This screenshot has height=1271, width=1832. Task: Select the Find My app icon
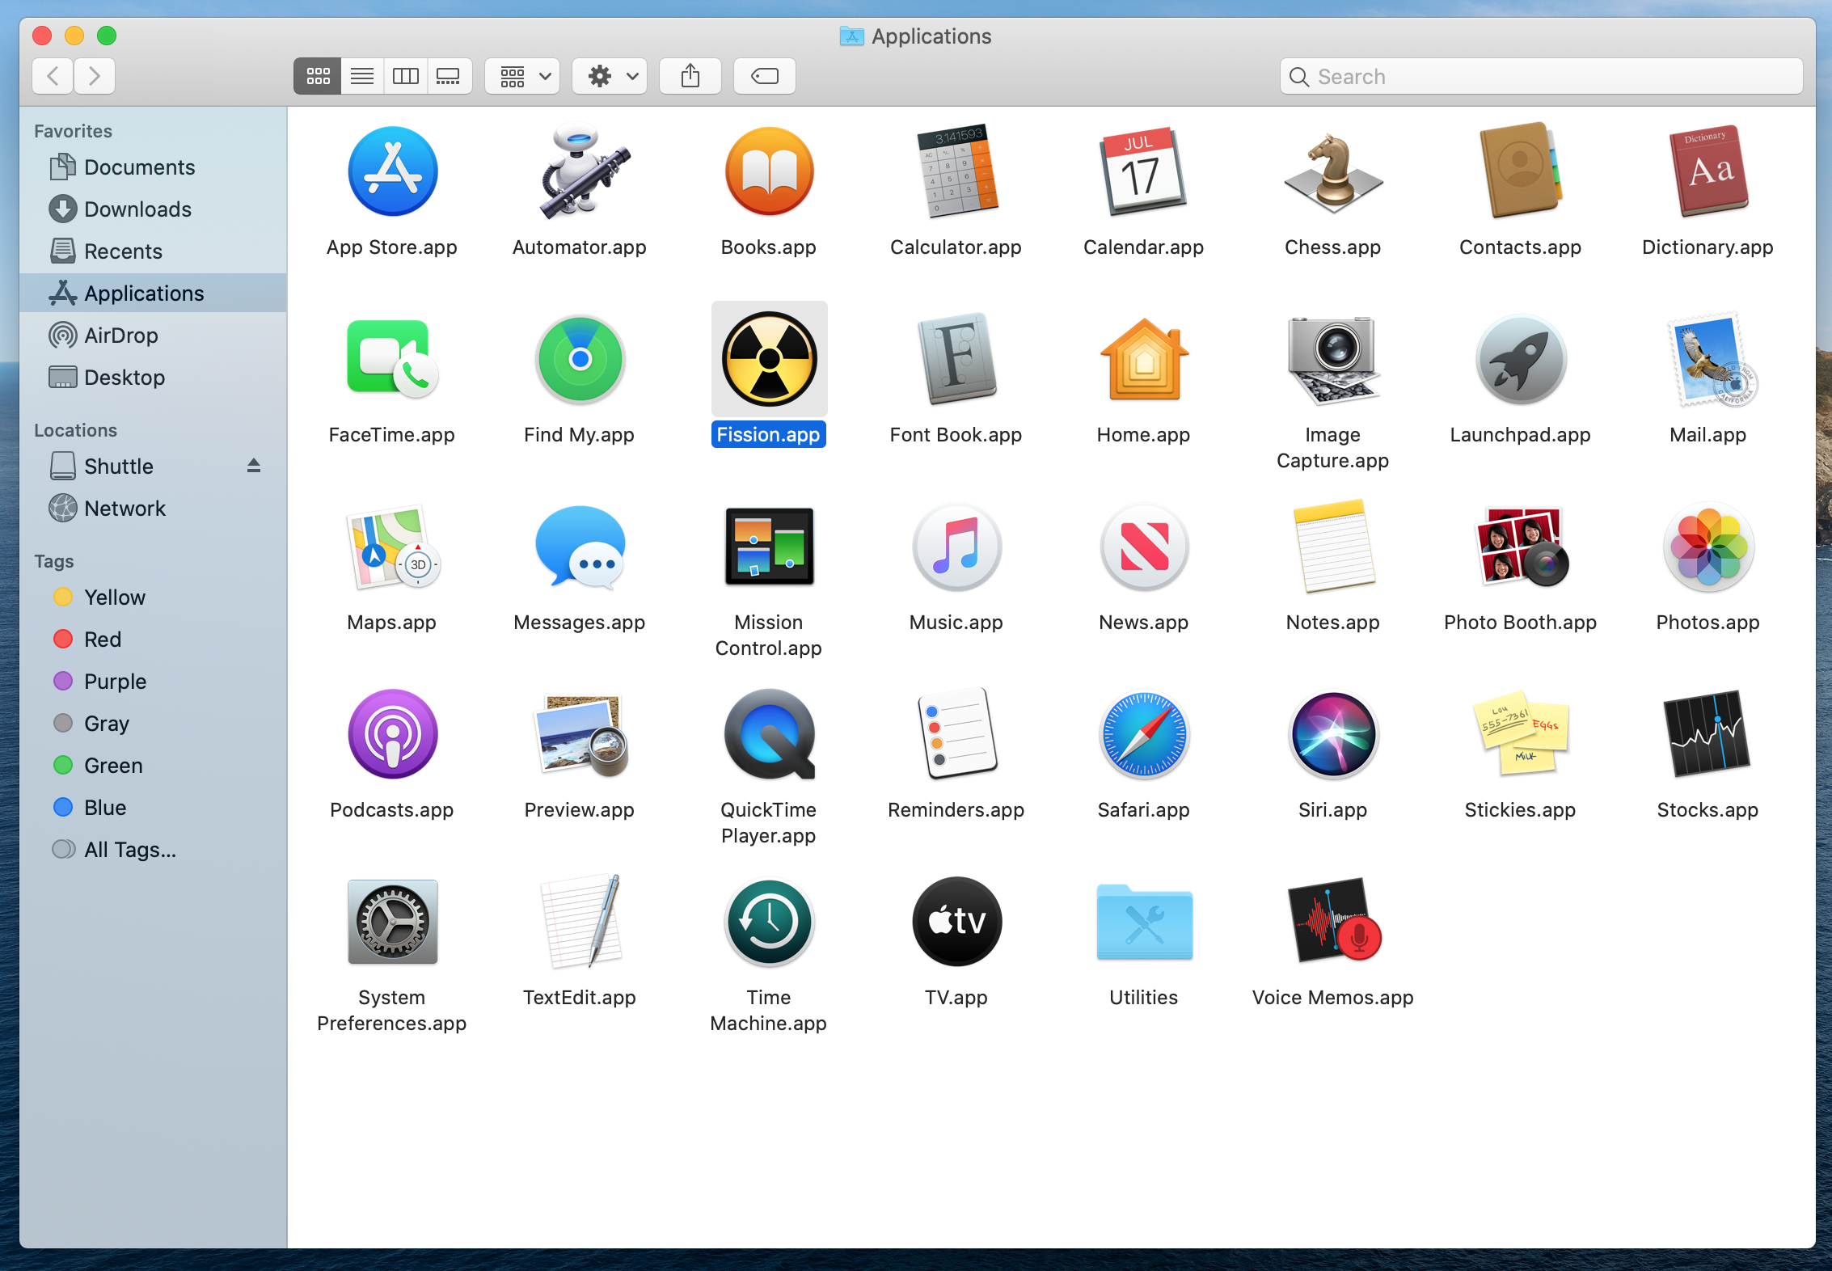(x=580, y=359)
